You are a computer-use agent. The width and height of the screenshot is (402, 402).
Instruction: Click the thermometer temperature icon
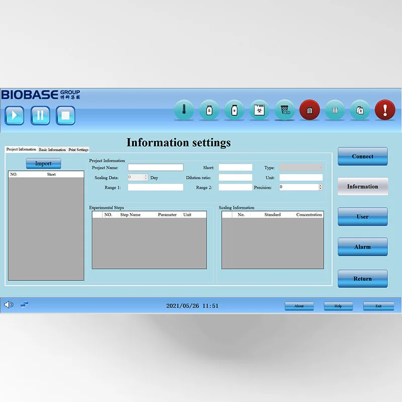[184, 110]
